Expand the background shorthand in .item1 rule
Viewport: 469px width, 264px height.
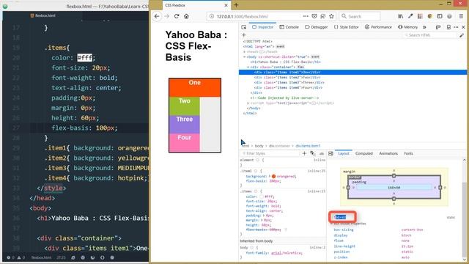point(270,176)
